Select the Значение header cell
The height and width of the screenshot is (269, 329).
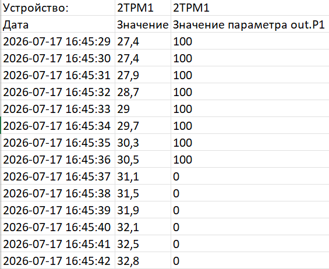(x=143, y=24)
